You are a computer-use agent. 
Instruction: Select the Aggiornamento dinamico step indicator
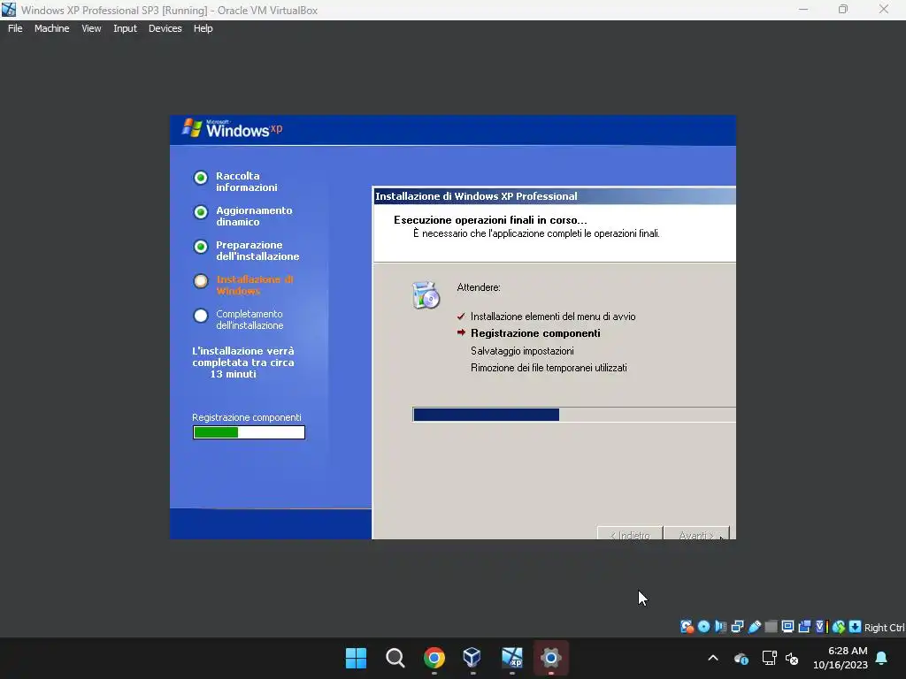pos(201,212)
